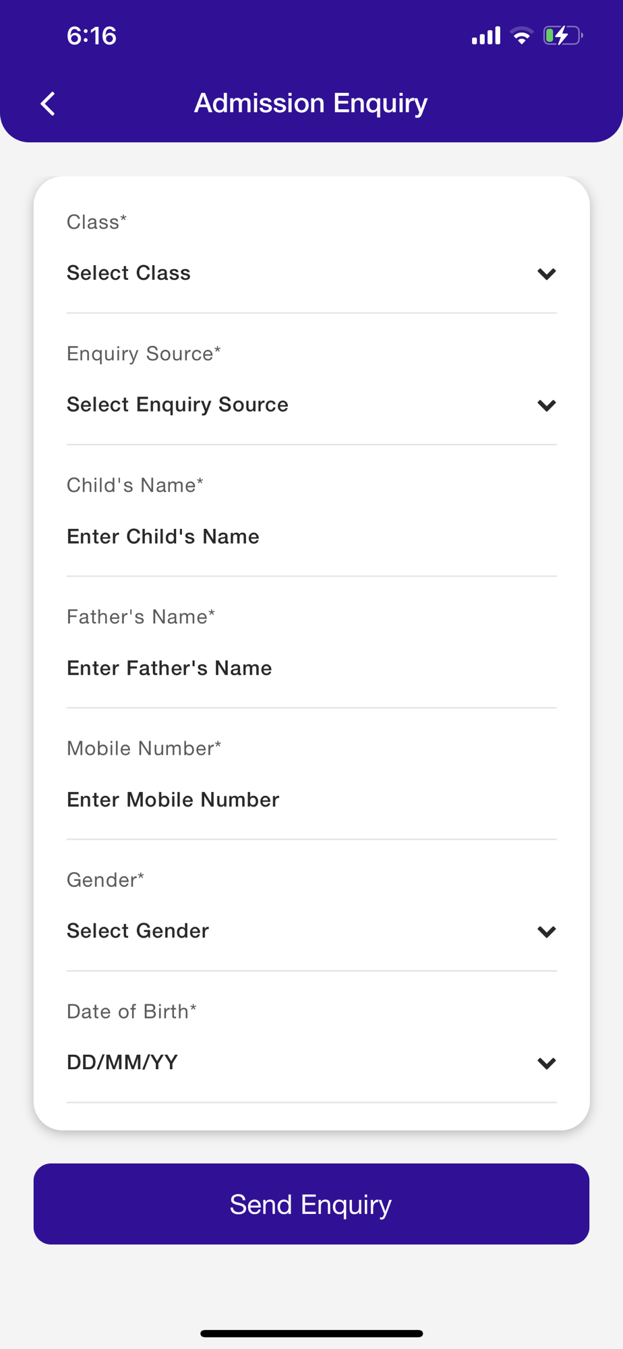This screenshot has width=623, height=1349.
Task: Tap the back arrow in the header
Action: point(48,104)
